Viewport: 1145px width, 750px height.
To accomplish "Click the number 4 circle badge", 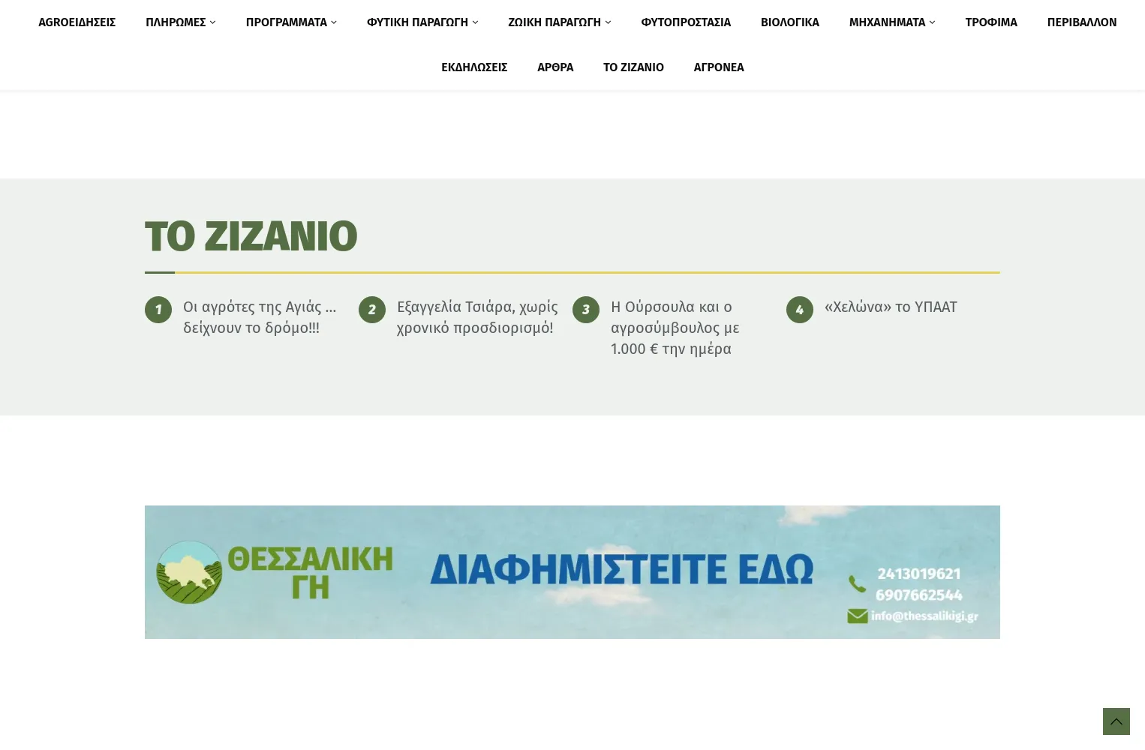I will 800,310.
